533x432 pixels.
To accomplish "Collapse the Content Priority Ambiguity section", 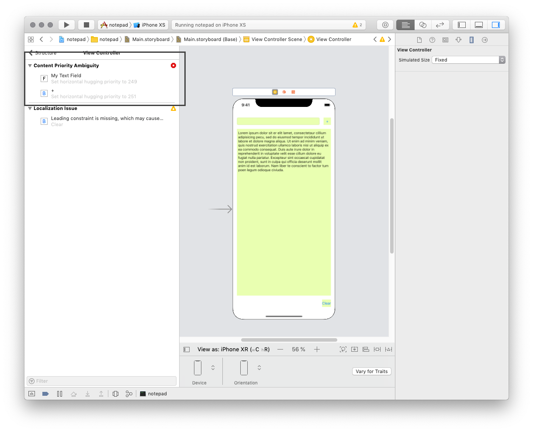I will [x=30, y=65].
